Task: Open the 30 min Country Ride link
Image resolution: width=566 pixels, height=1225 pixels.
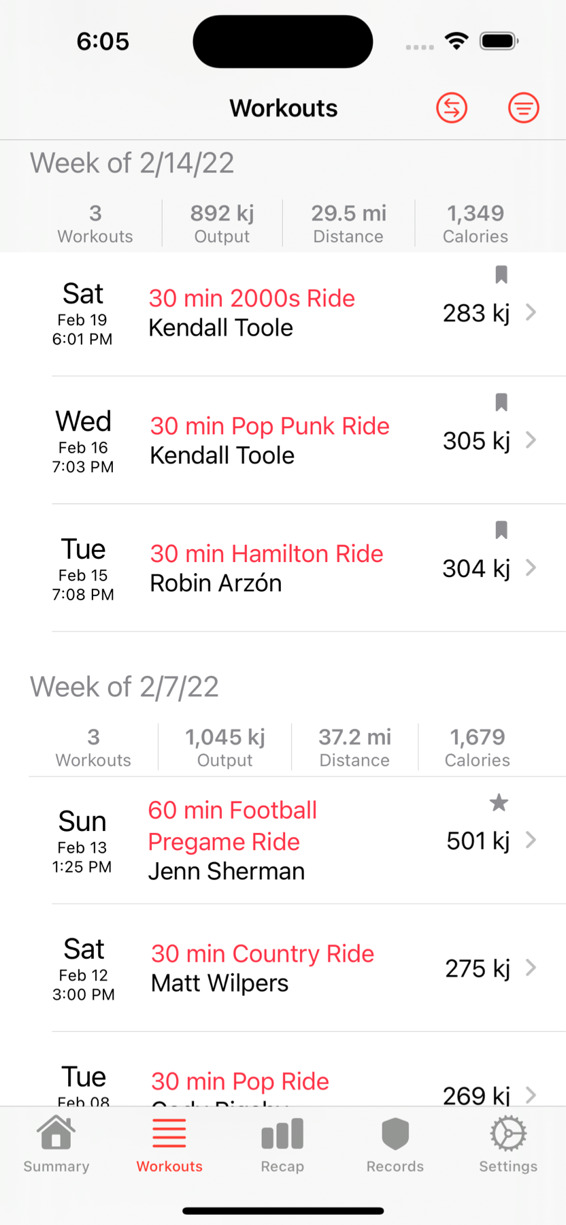Action: pyautogui.click(x=263, y=953)
